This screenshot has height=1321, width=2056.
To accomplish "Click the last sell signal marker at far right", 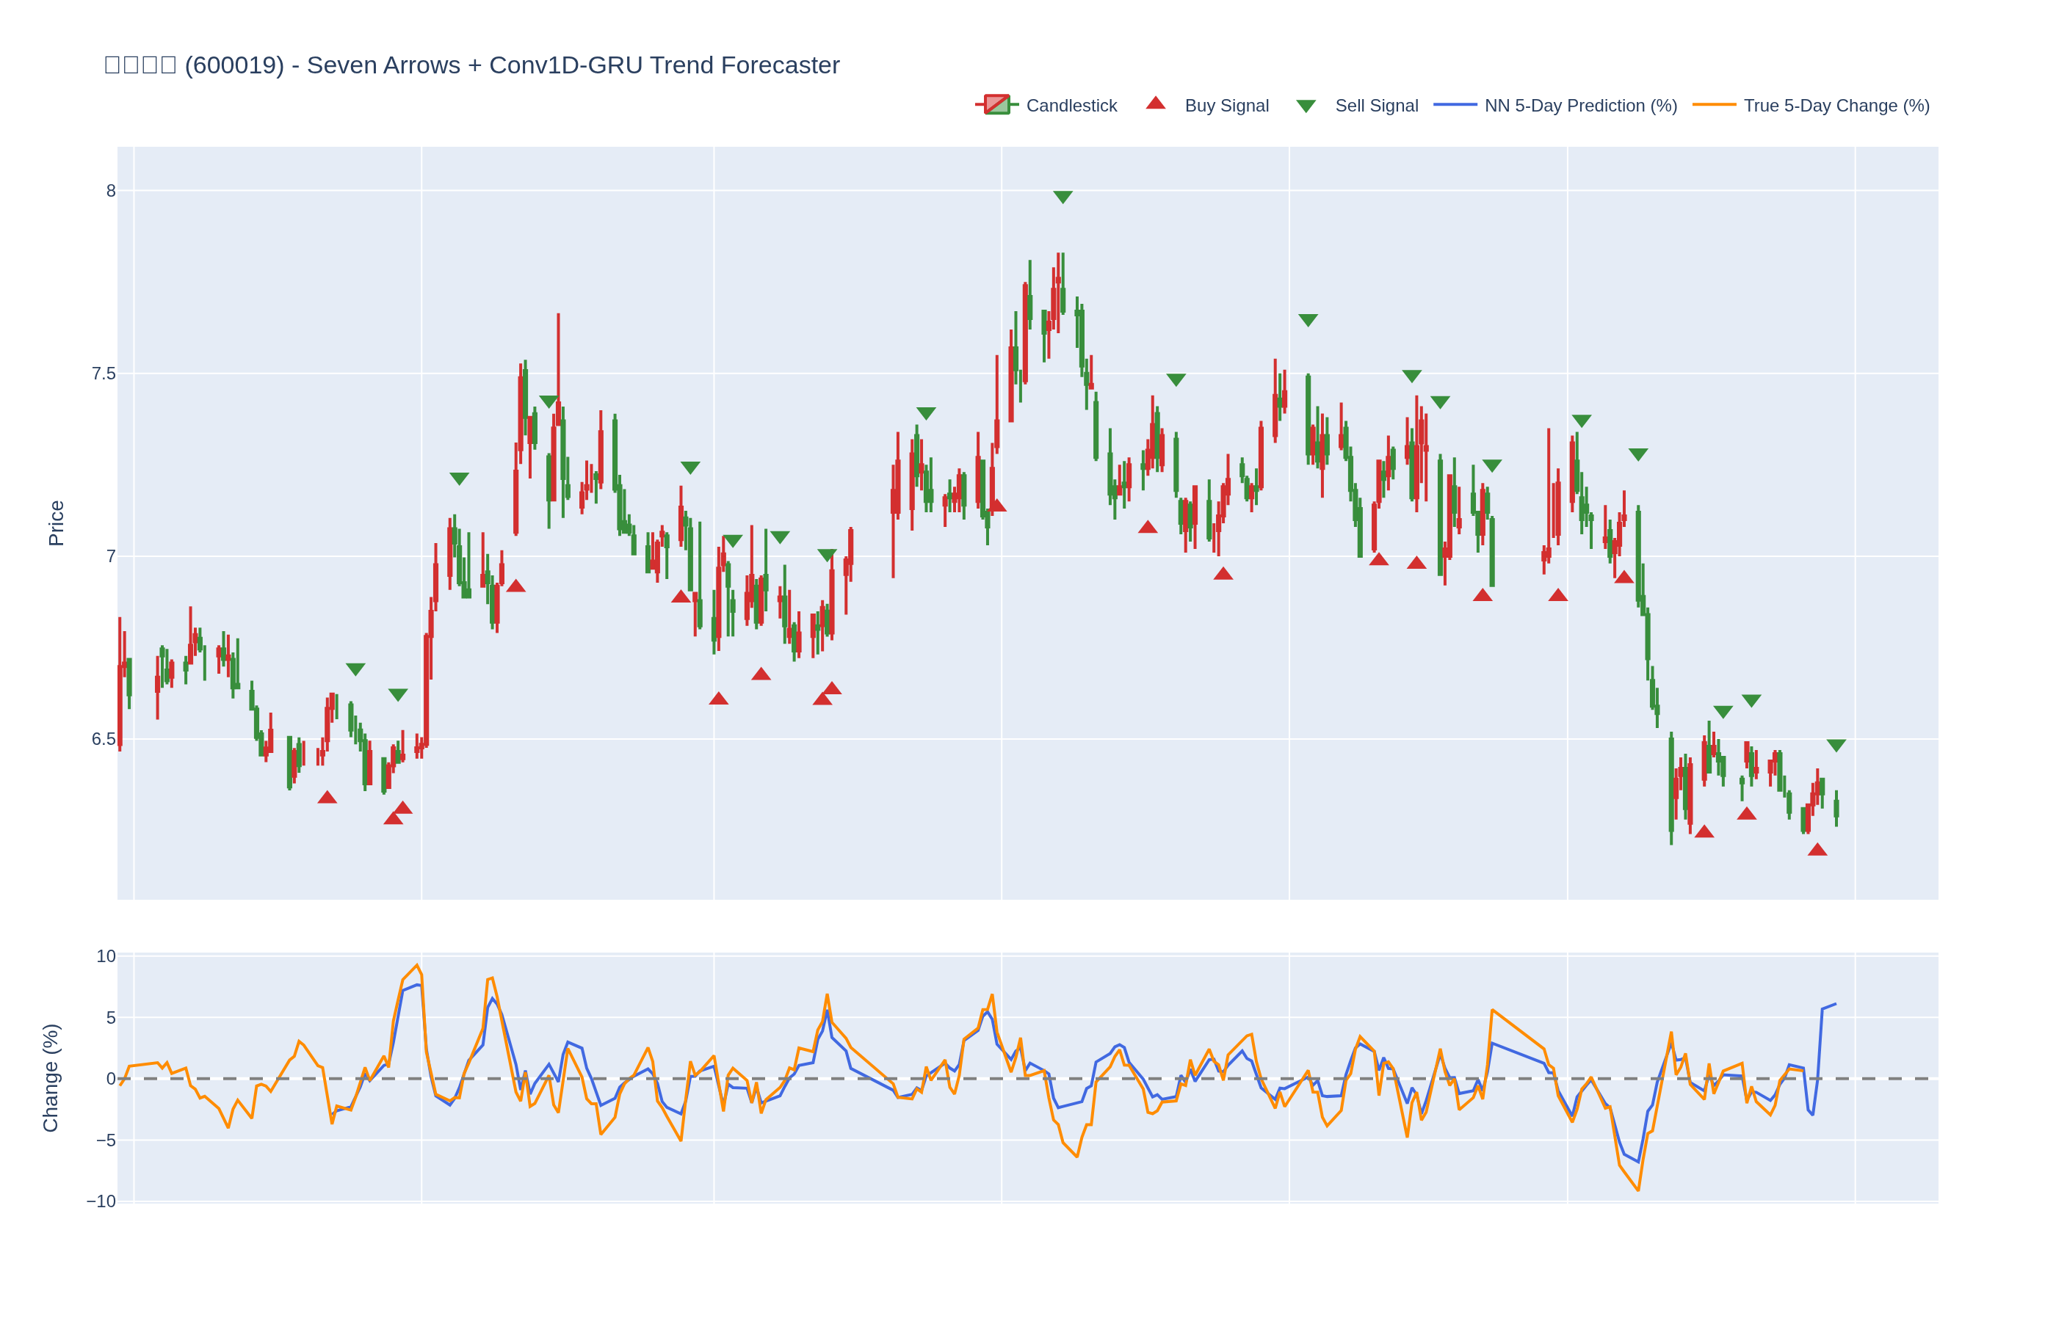I will coord(1836,746).
